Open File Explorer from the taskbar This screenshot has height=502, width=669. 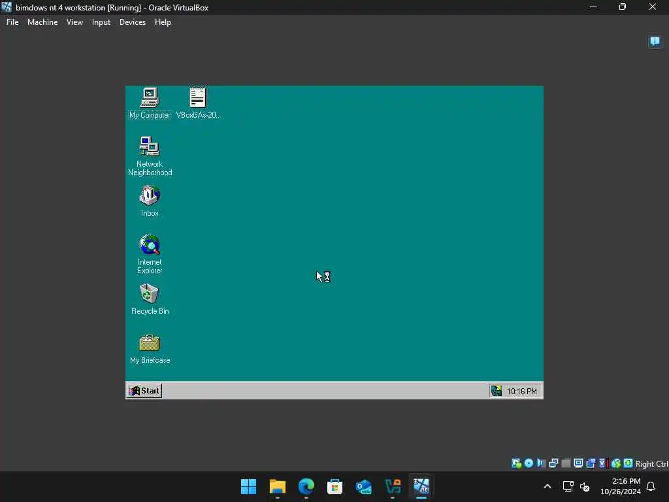point(277,486)
